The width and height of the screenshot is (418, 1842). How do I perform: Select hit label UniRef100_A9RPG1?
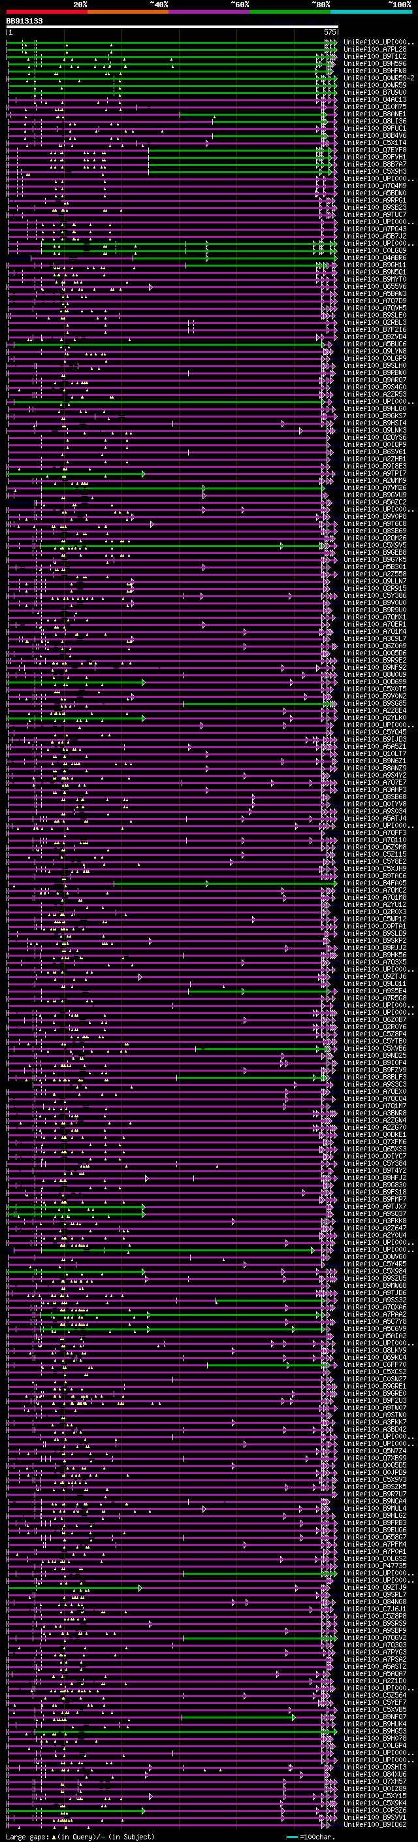[x=375, y=200]
